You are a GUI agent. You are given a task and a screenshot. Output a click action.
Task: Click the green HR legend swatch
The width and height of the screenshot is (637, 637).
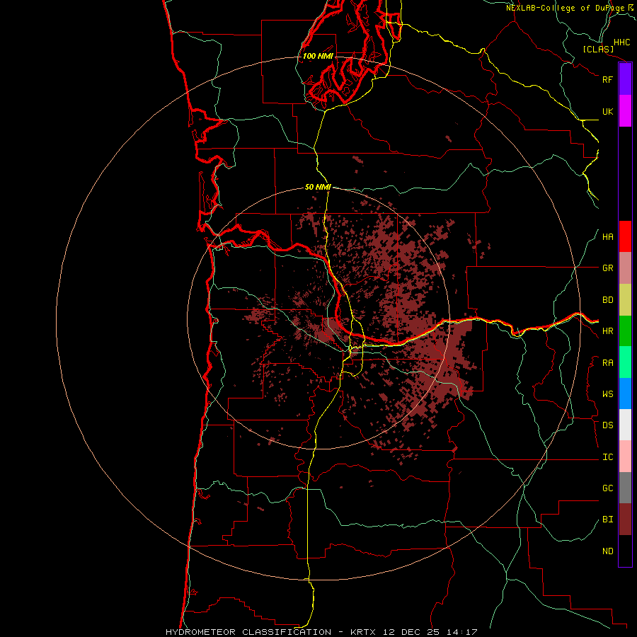pyautogui.click(x=625, y=331)
